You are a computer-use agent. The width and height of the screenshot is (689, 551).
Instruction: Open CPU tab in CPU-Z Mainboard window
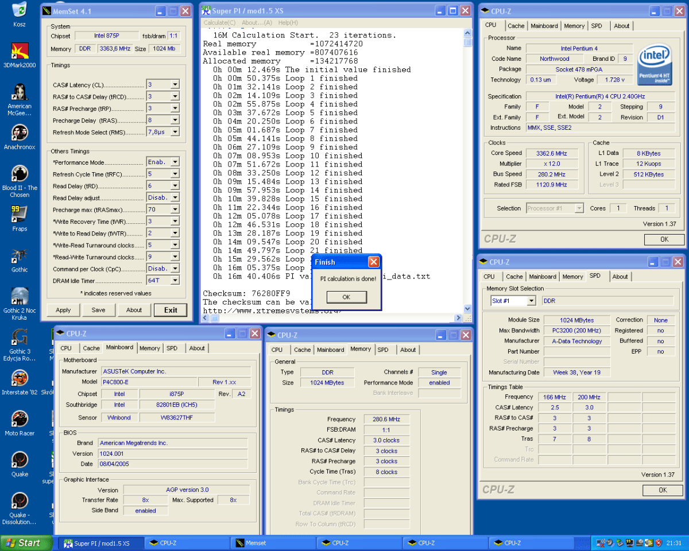tap(66, 348)
